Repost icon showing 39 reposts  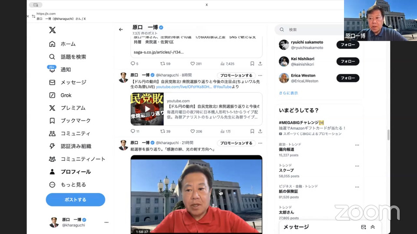(x=162, y=131)
